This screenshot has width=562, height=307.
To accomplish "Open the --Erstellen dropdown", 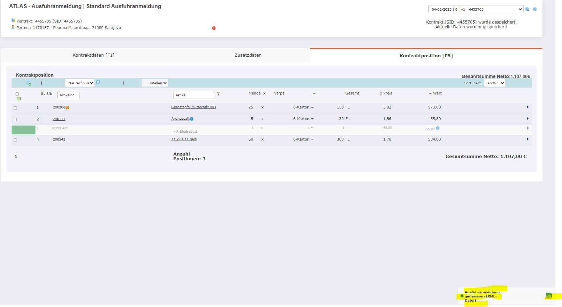I will pos(155,83).
